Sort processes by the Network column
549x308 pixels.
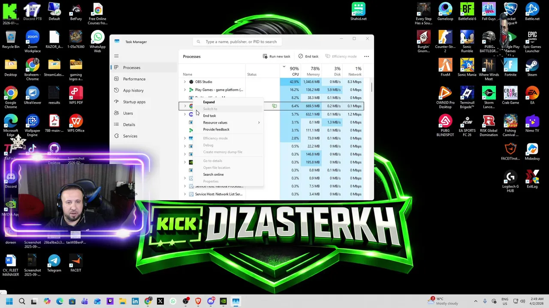coord(353,71)
